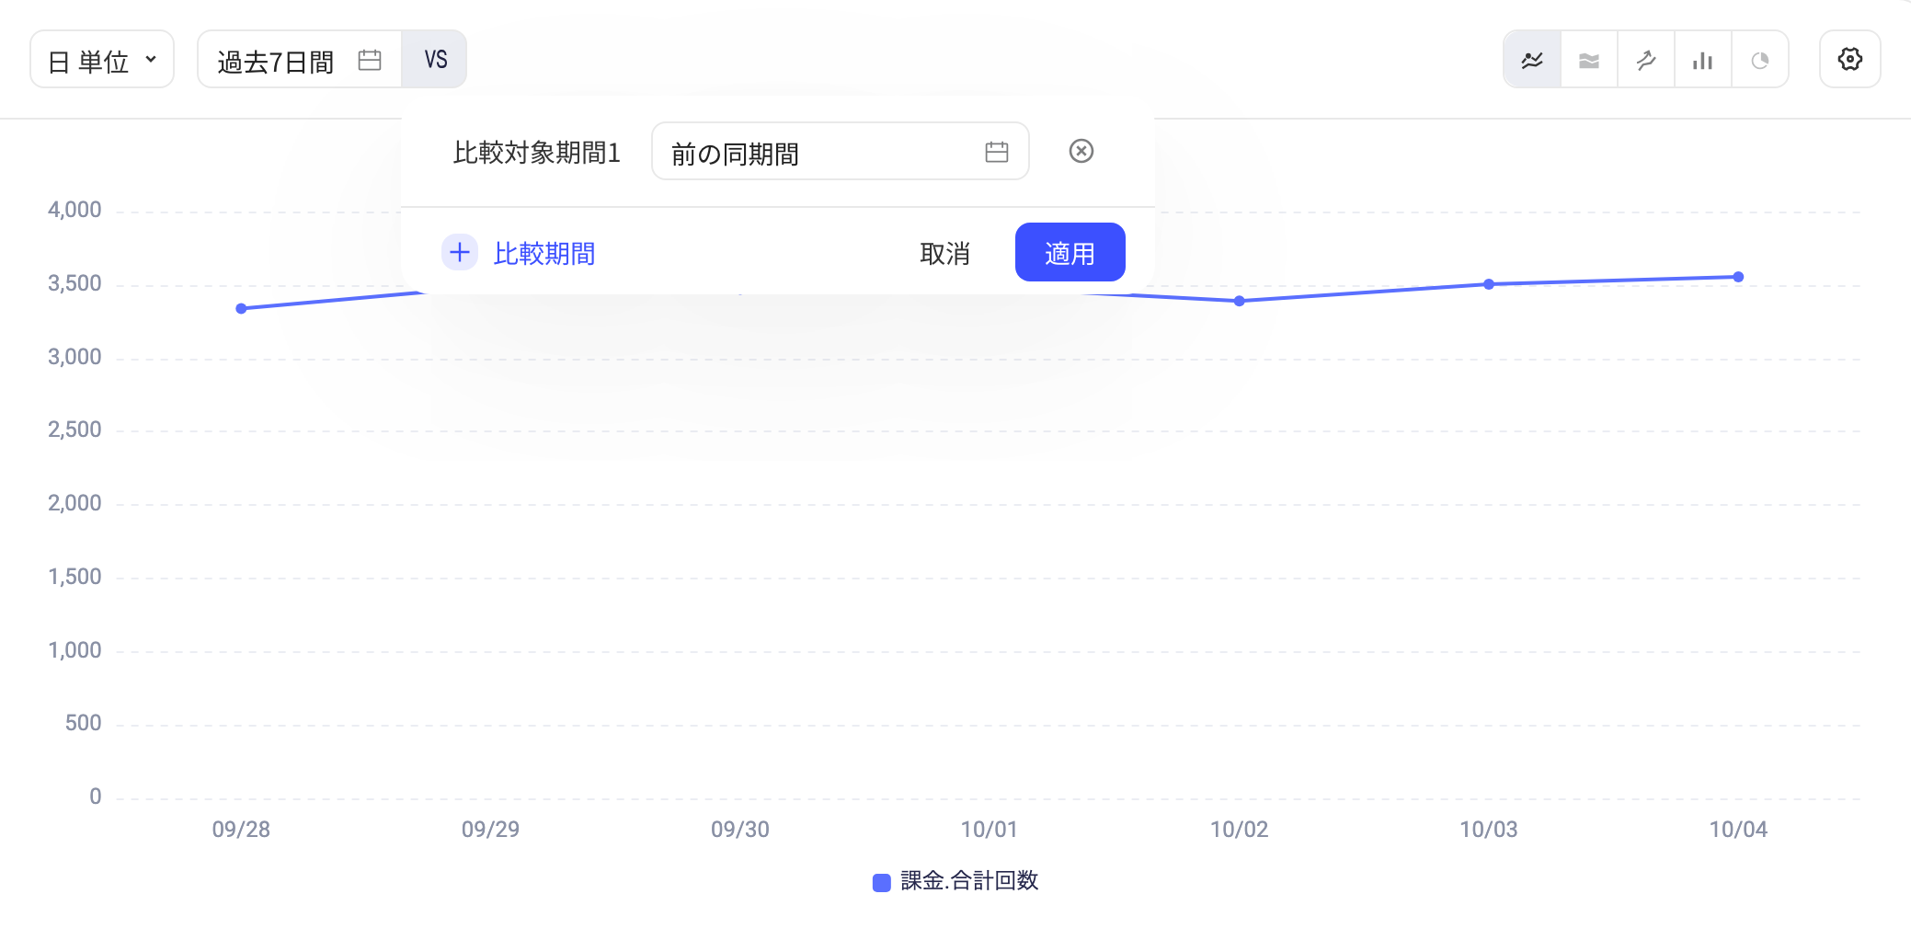The width and height of the screenshot is (1911, 940).
Task: Apply the comparison with 適用
Action: (1070, 252)
